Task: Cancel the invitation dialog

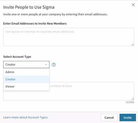Action: click(x=109, y=118)
